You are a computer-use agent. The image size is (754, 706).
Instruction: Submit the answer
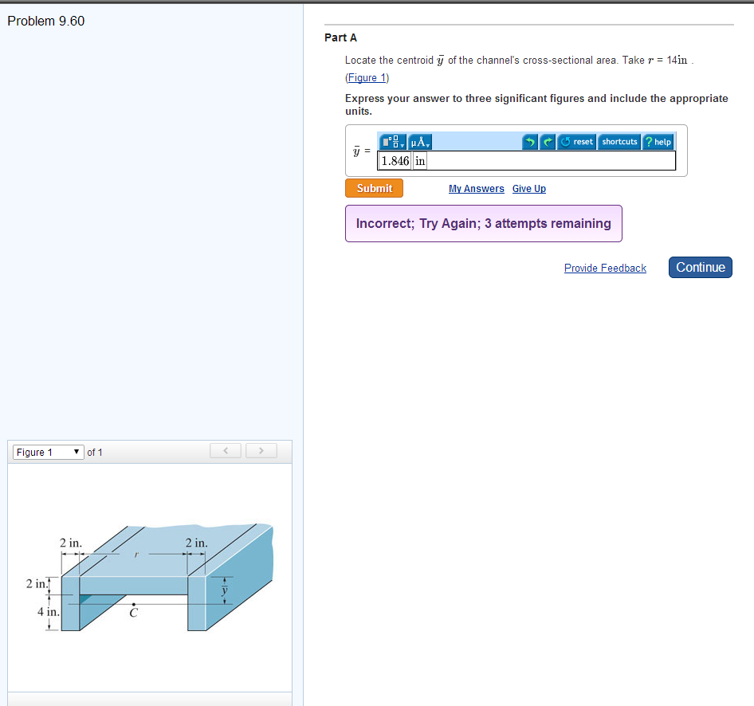(x=374, y=188)
